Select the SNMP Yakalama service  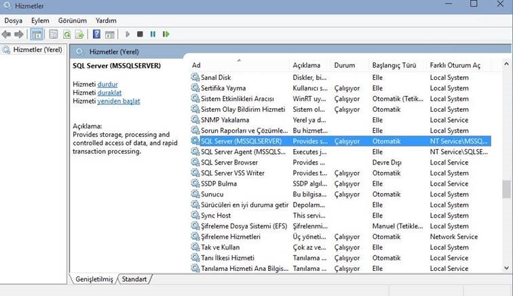pyautogui.click(x=225, y=120)
